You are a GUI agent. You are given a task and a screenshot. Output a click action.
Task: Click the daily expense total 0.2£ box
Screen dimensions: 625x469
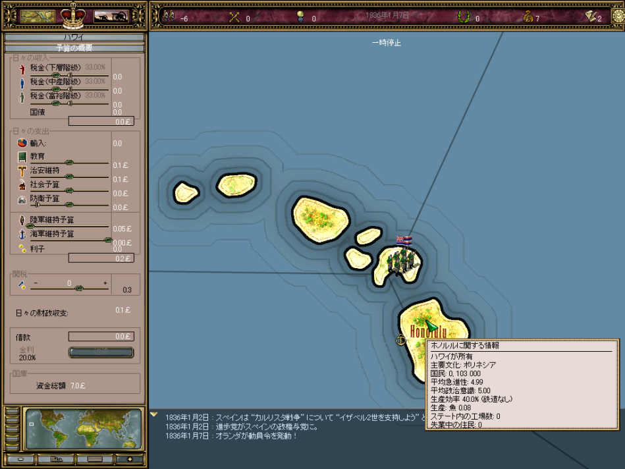101,258
